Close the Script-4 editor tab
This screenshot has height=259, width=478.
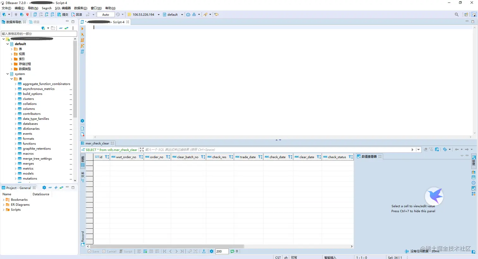[x=128, y=22]
